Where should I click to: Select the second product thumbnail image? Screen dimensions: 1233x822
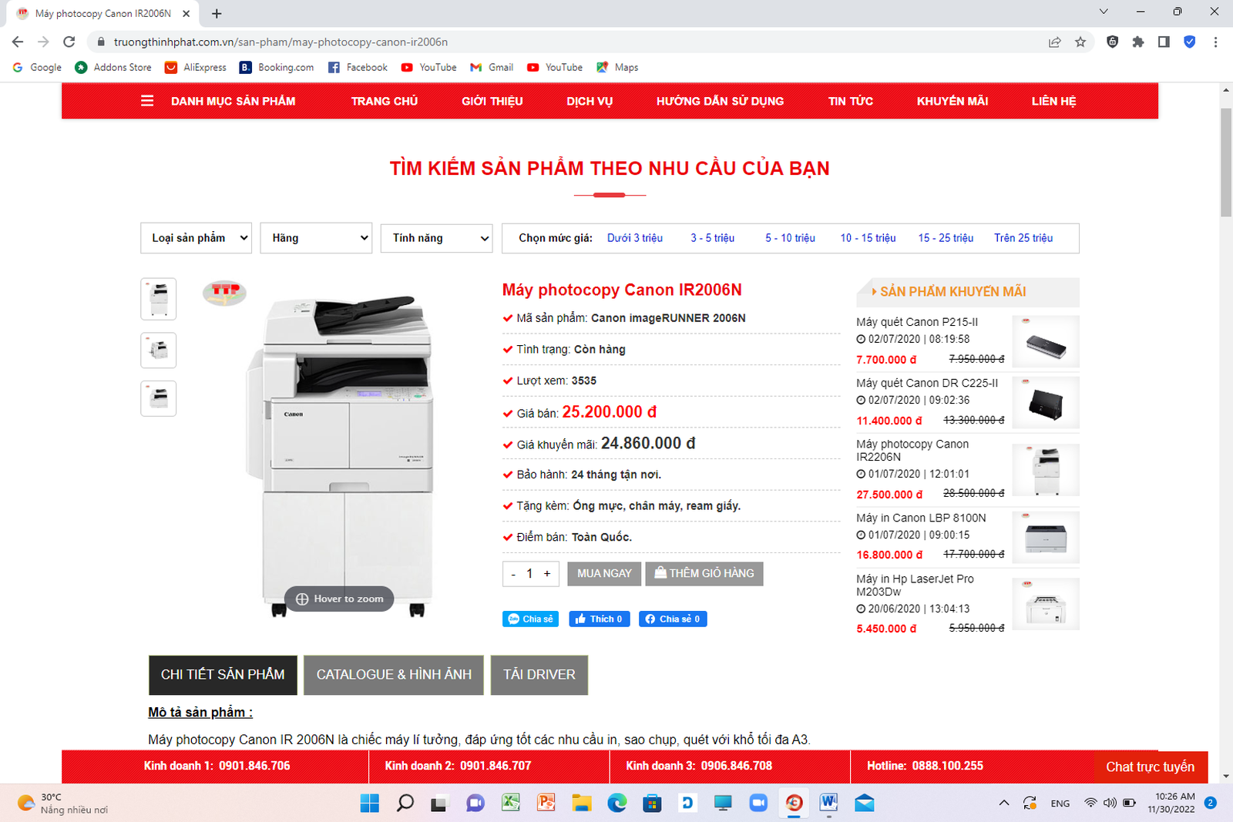(159, 350)
